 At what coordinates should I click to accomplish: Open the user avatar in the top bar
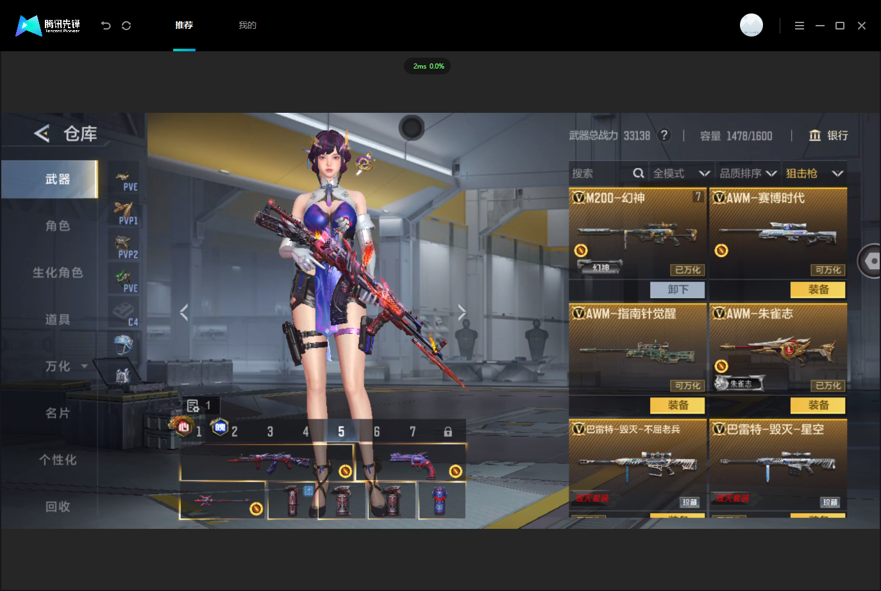point(751,25)
